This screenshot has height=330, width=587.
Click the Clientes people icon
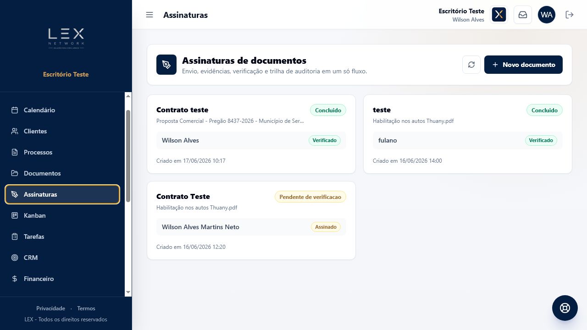[15, 131]
